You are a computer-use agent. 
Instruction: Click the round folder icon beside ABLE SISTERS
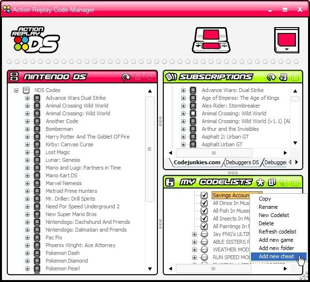click(x=204, y=242)
